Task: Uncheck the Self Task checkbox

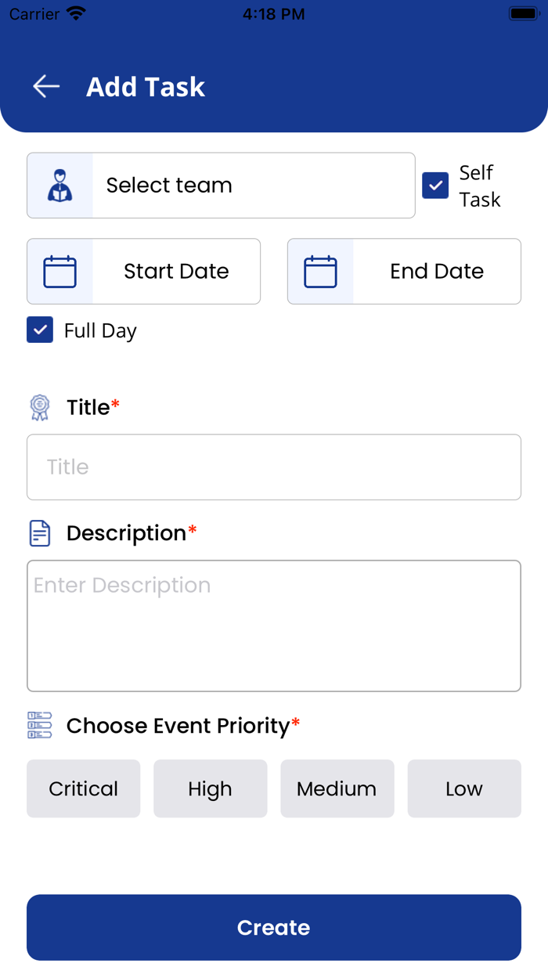Action: pyautogui.click(x=435, y=186)
